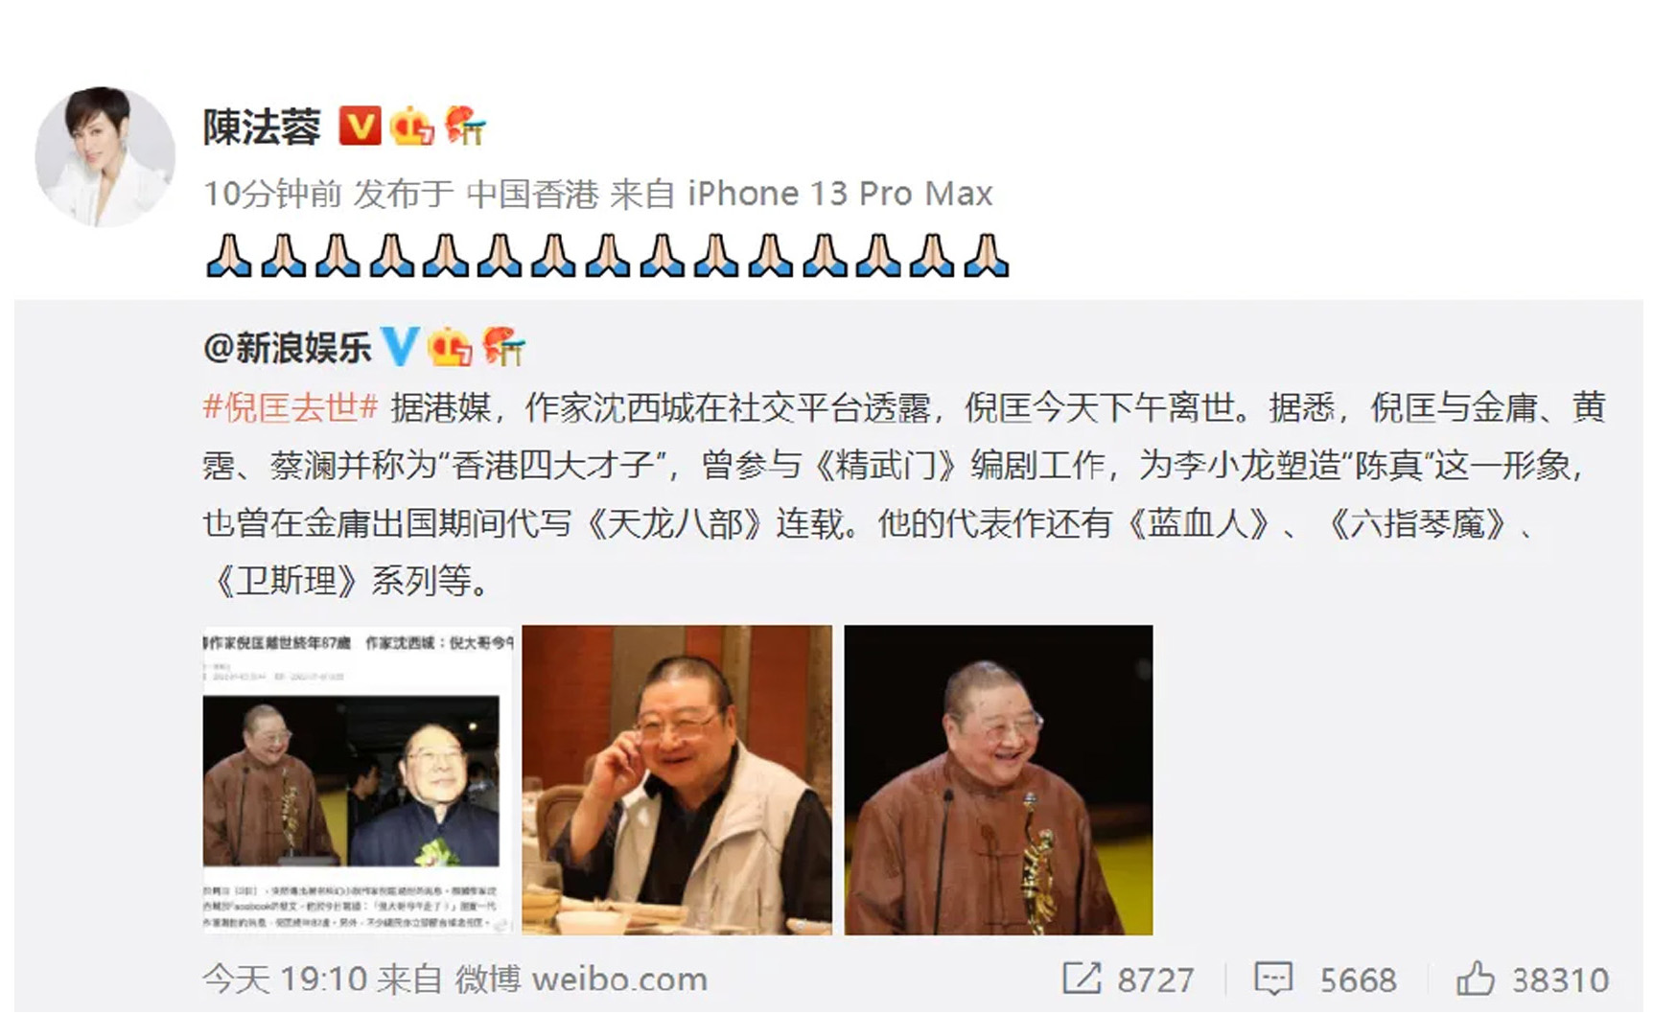Click the 微博 weibo.com source link
The width and height of the screenshot is (1653, 1014).
click(x=581, y=979)
